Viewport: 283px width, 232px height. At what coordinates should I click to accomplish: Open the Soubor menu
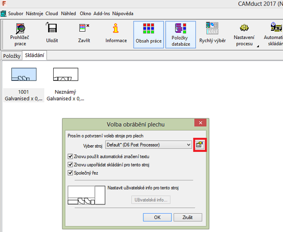pos(16,14)
